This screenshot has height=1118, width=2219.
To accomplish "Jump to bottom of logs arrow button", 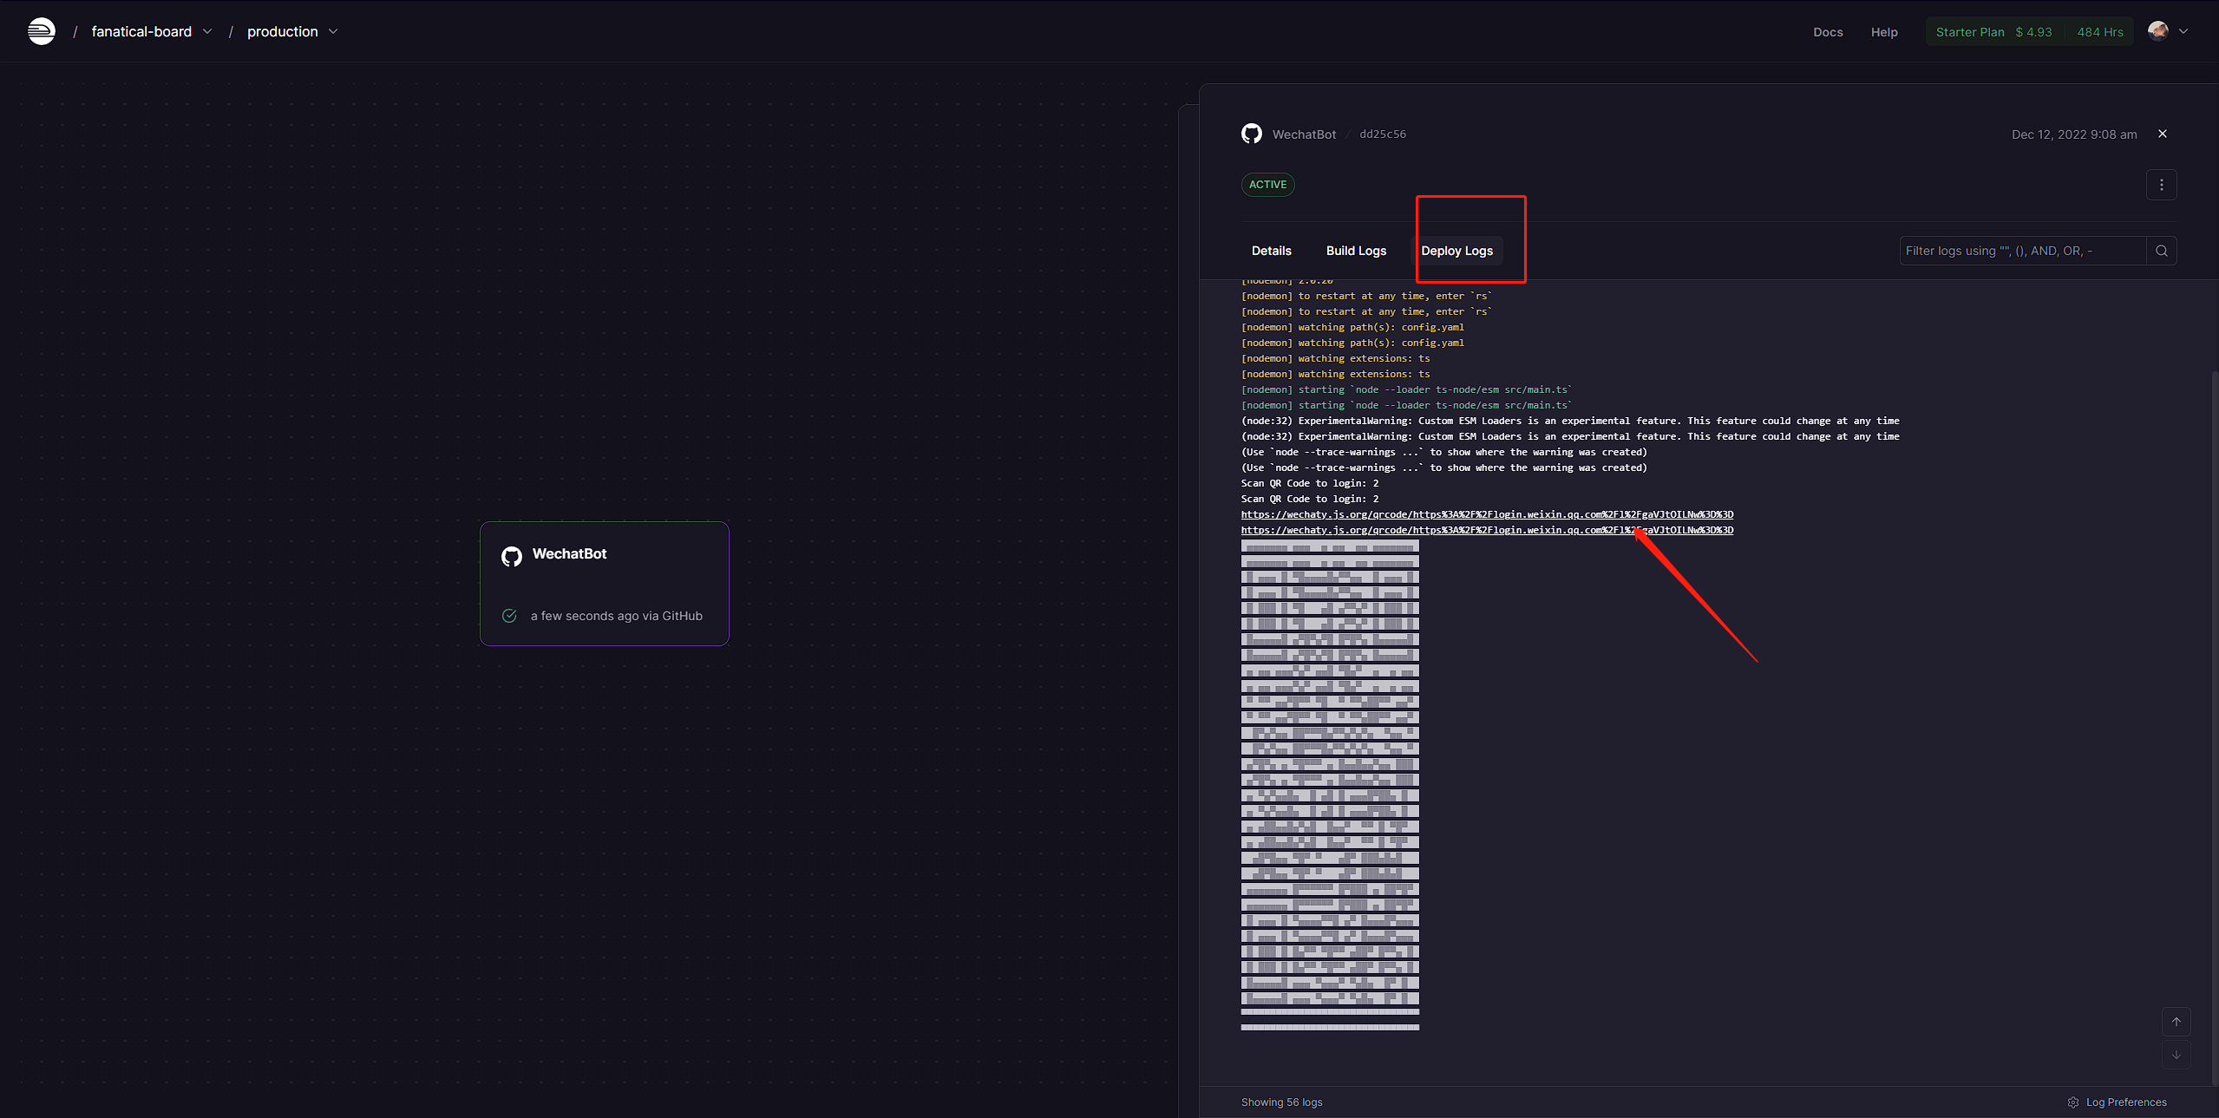I will [2176, 1055].
